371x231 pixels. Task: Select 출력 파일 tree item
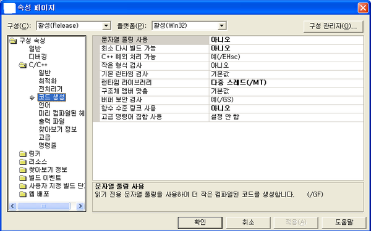click(51, 121)
